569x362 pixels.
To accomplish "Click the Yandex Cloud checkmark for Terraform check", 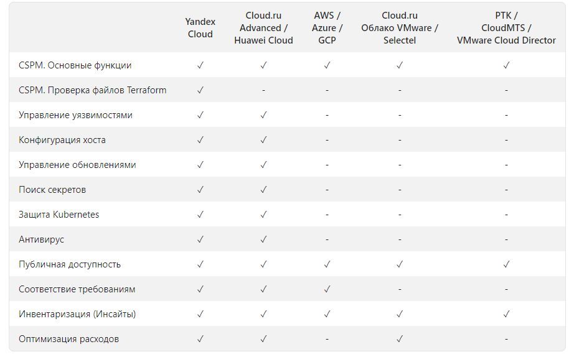I will (200, 90).
